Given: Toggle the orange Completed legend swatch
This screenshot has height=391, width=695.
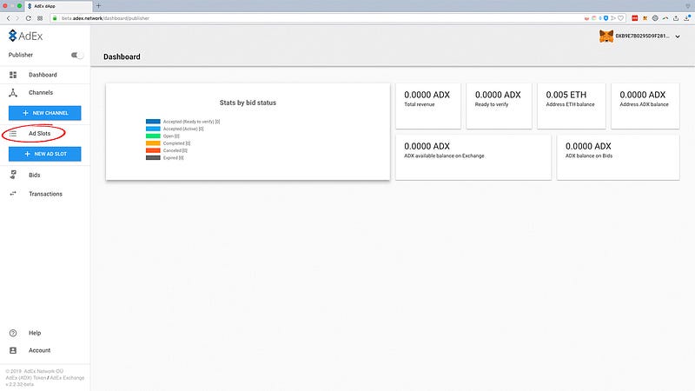Looking at the screenshot, I should click(x=153, y=143).
